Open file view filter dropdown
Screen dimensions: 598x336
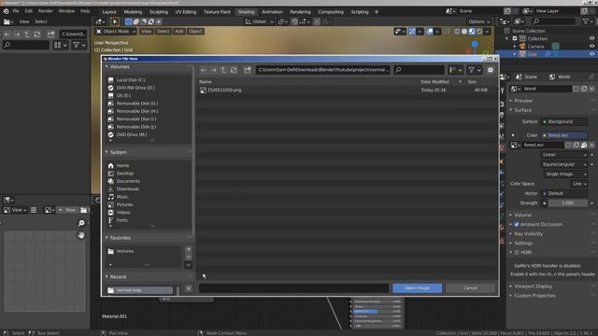(x=475, y=70)
